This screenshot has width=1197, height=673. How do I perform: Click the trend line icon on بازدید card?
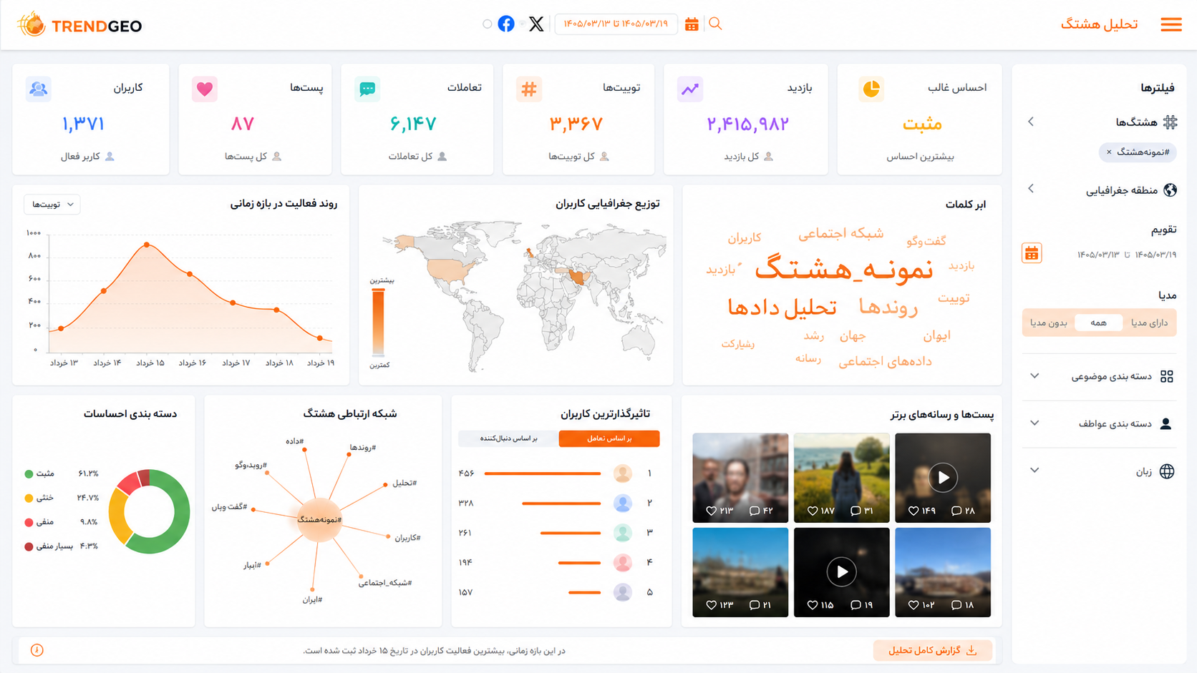click(690, 89)
